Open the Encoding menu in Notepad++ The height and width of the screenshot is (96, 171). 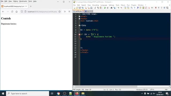[96, 5]
